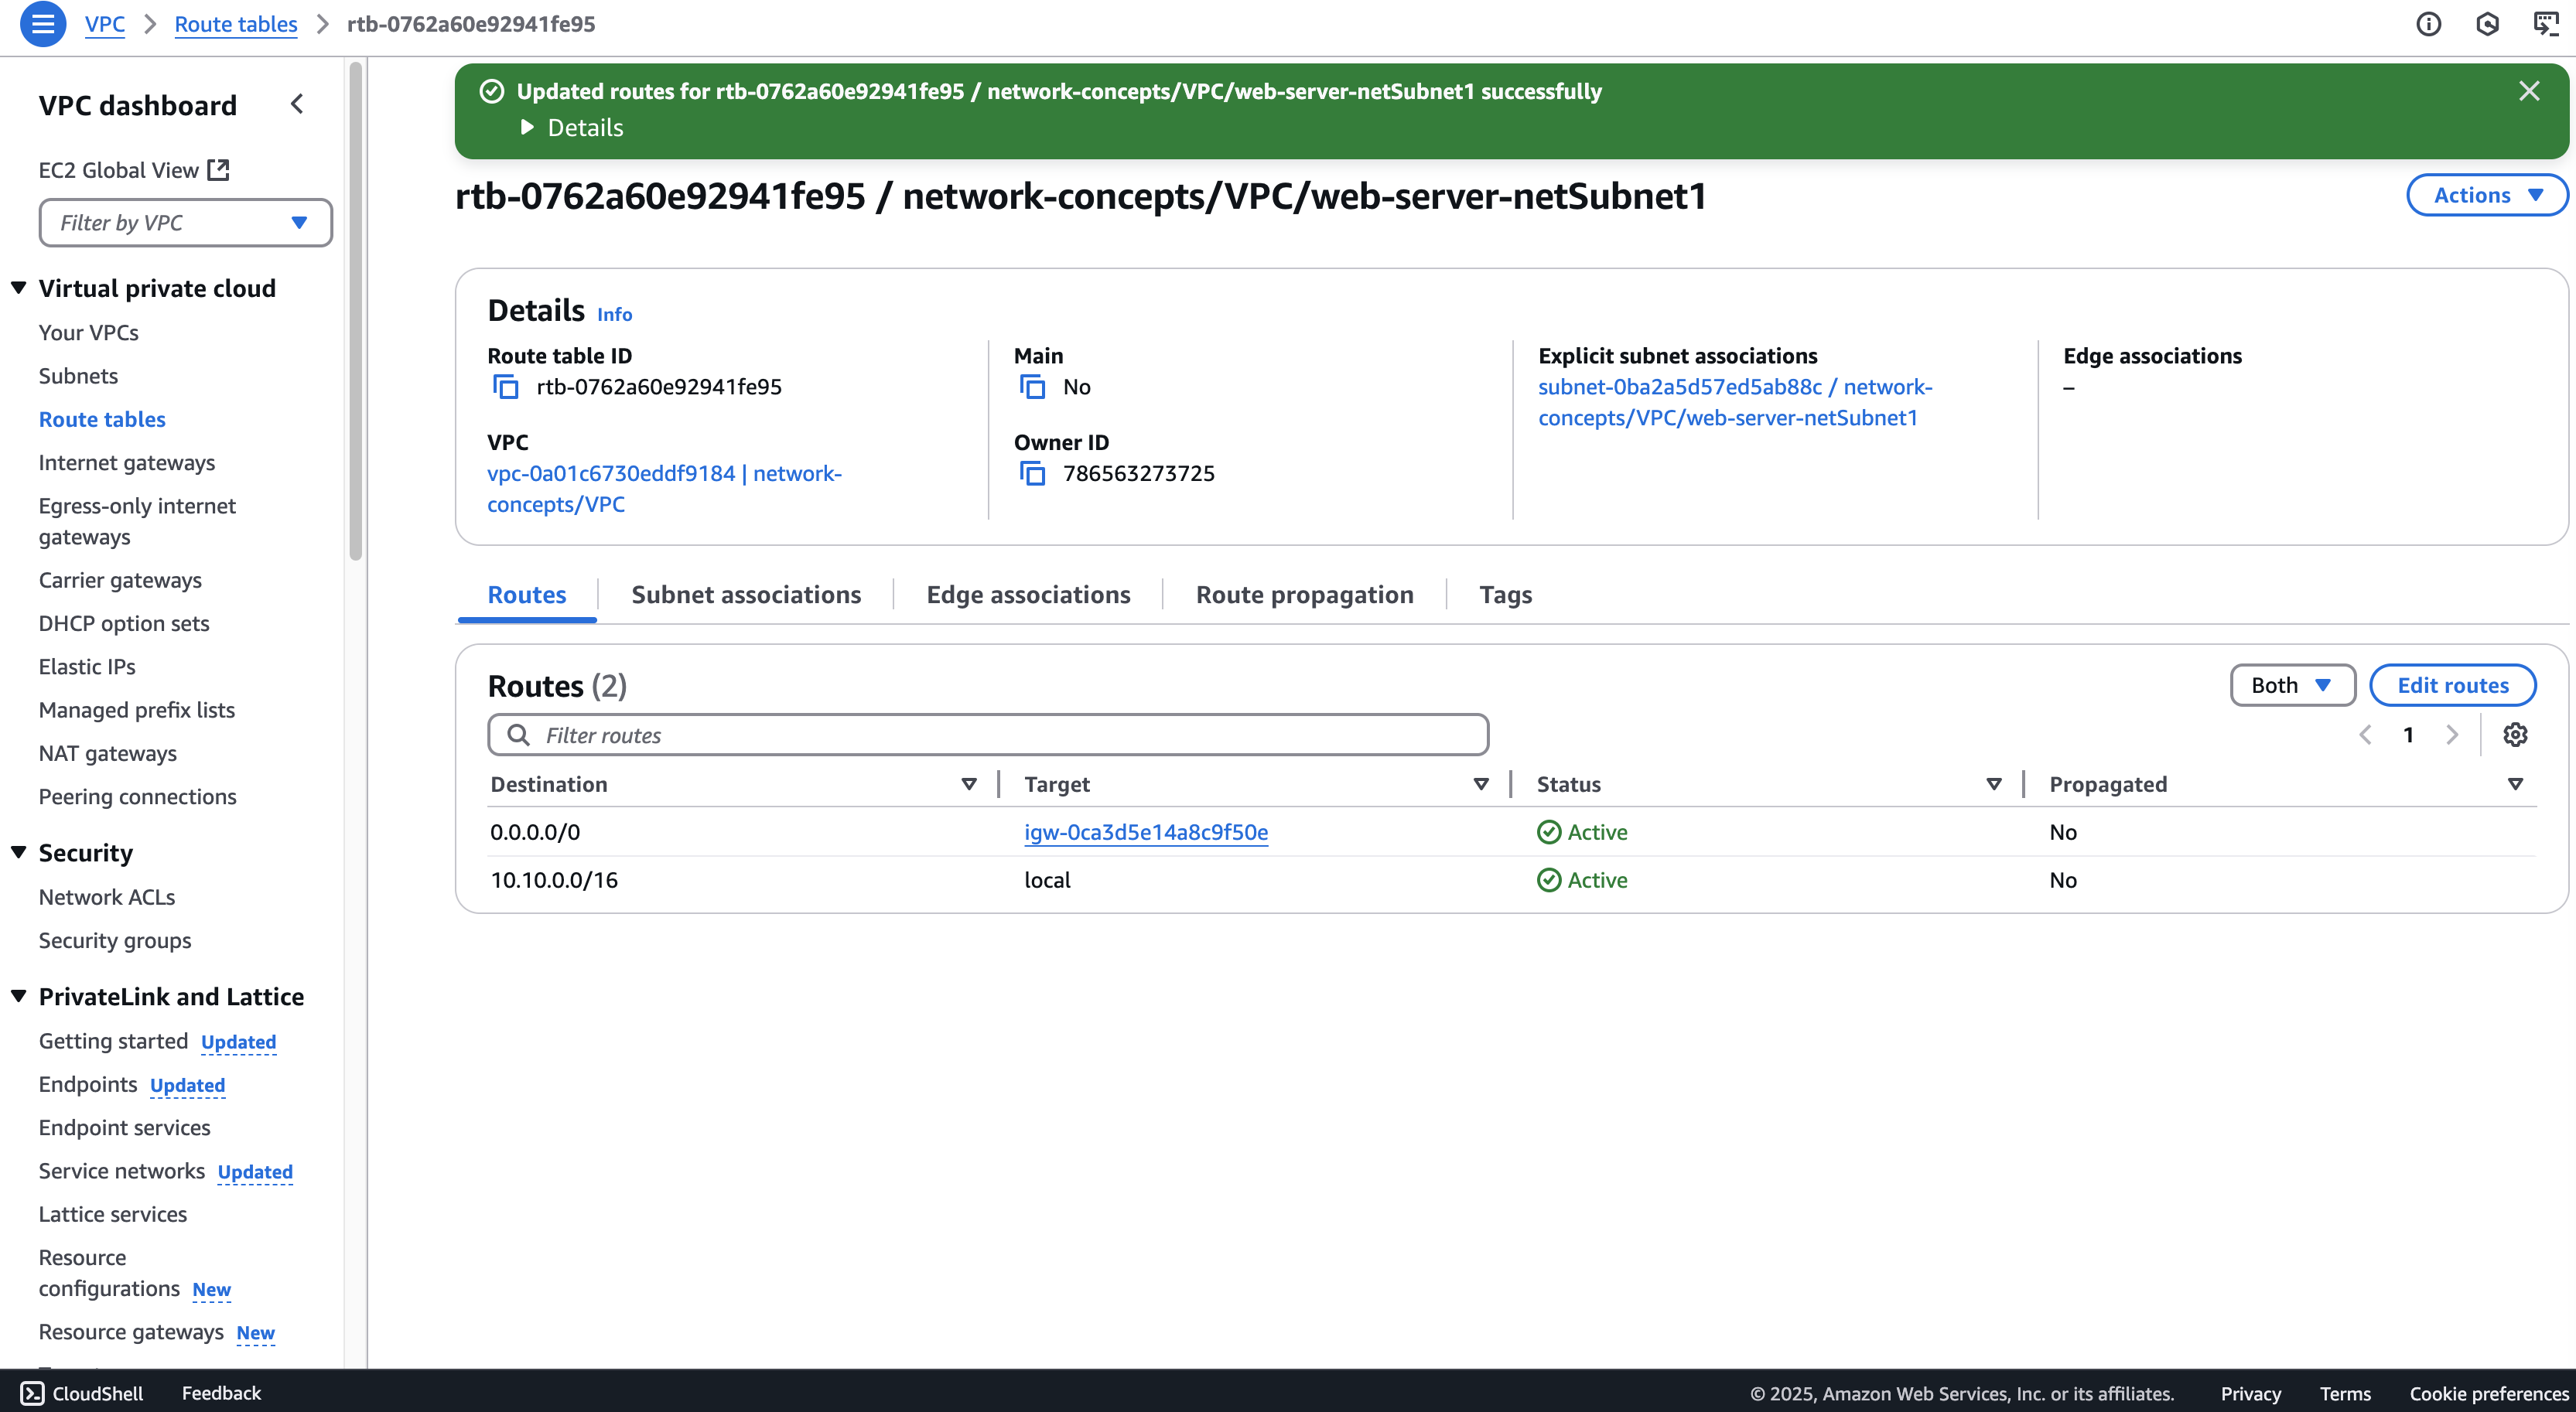Open Terms link in footer
Screen dimensions: 2576x1412
pyautogui.click(x=2345, y=1393)
